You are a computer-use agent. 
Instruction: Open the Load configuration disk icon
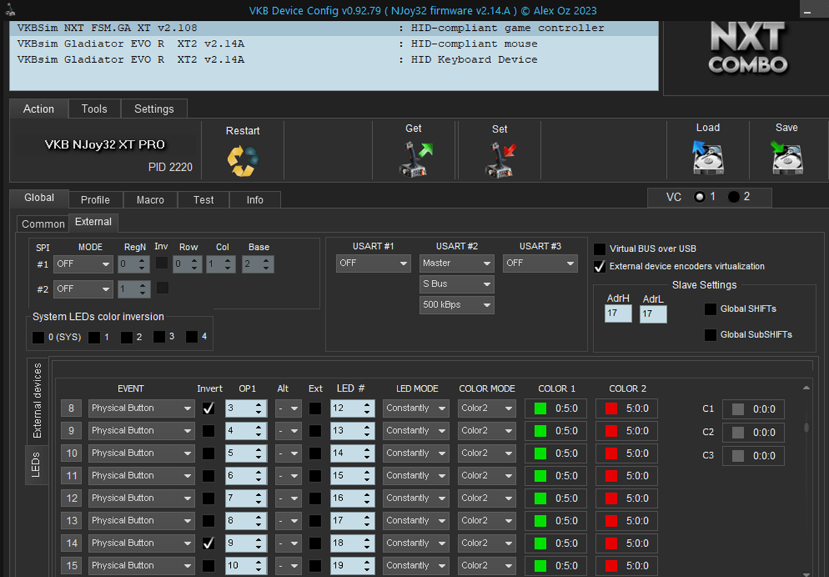[x=708, y=157]
